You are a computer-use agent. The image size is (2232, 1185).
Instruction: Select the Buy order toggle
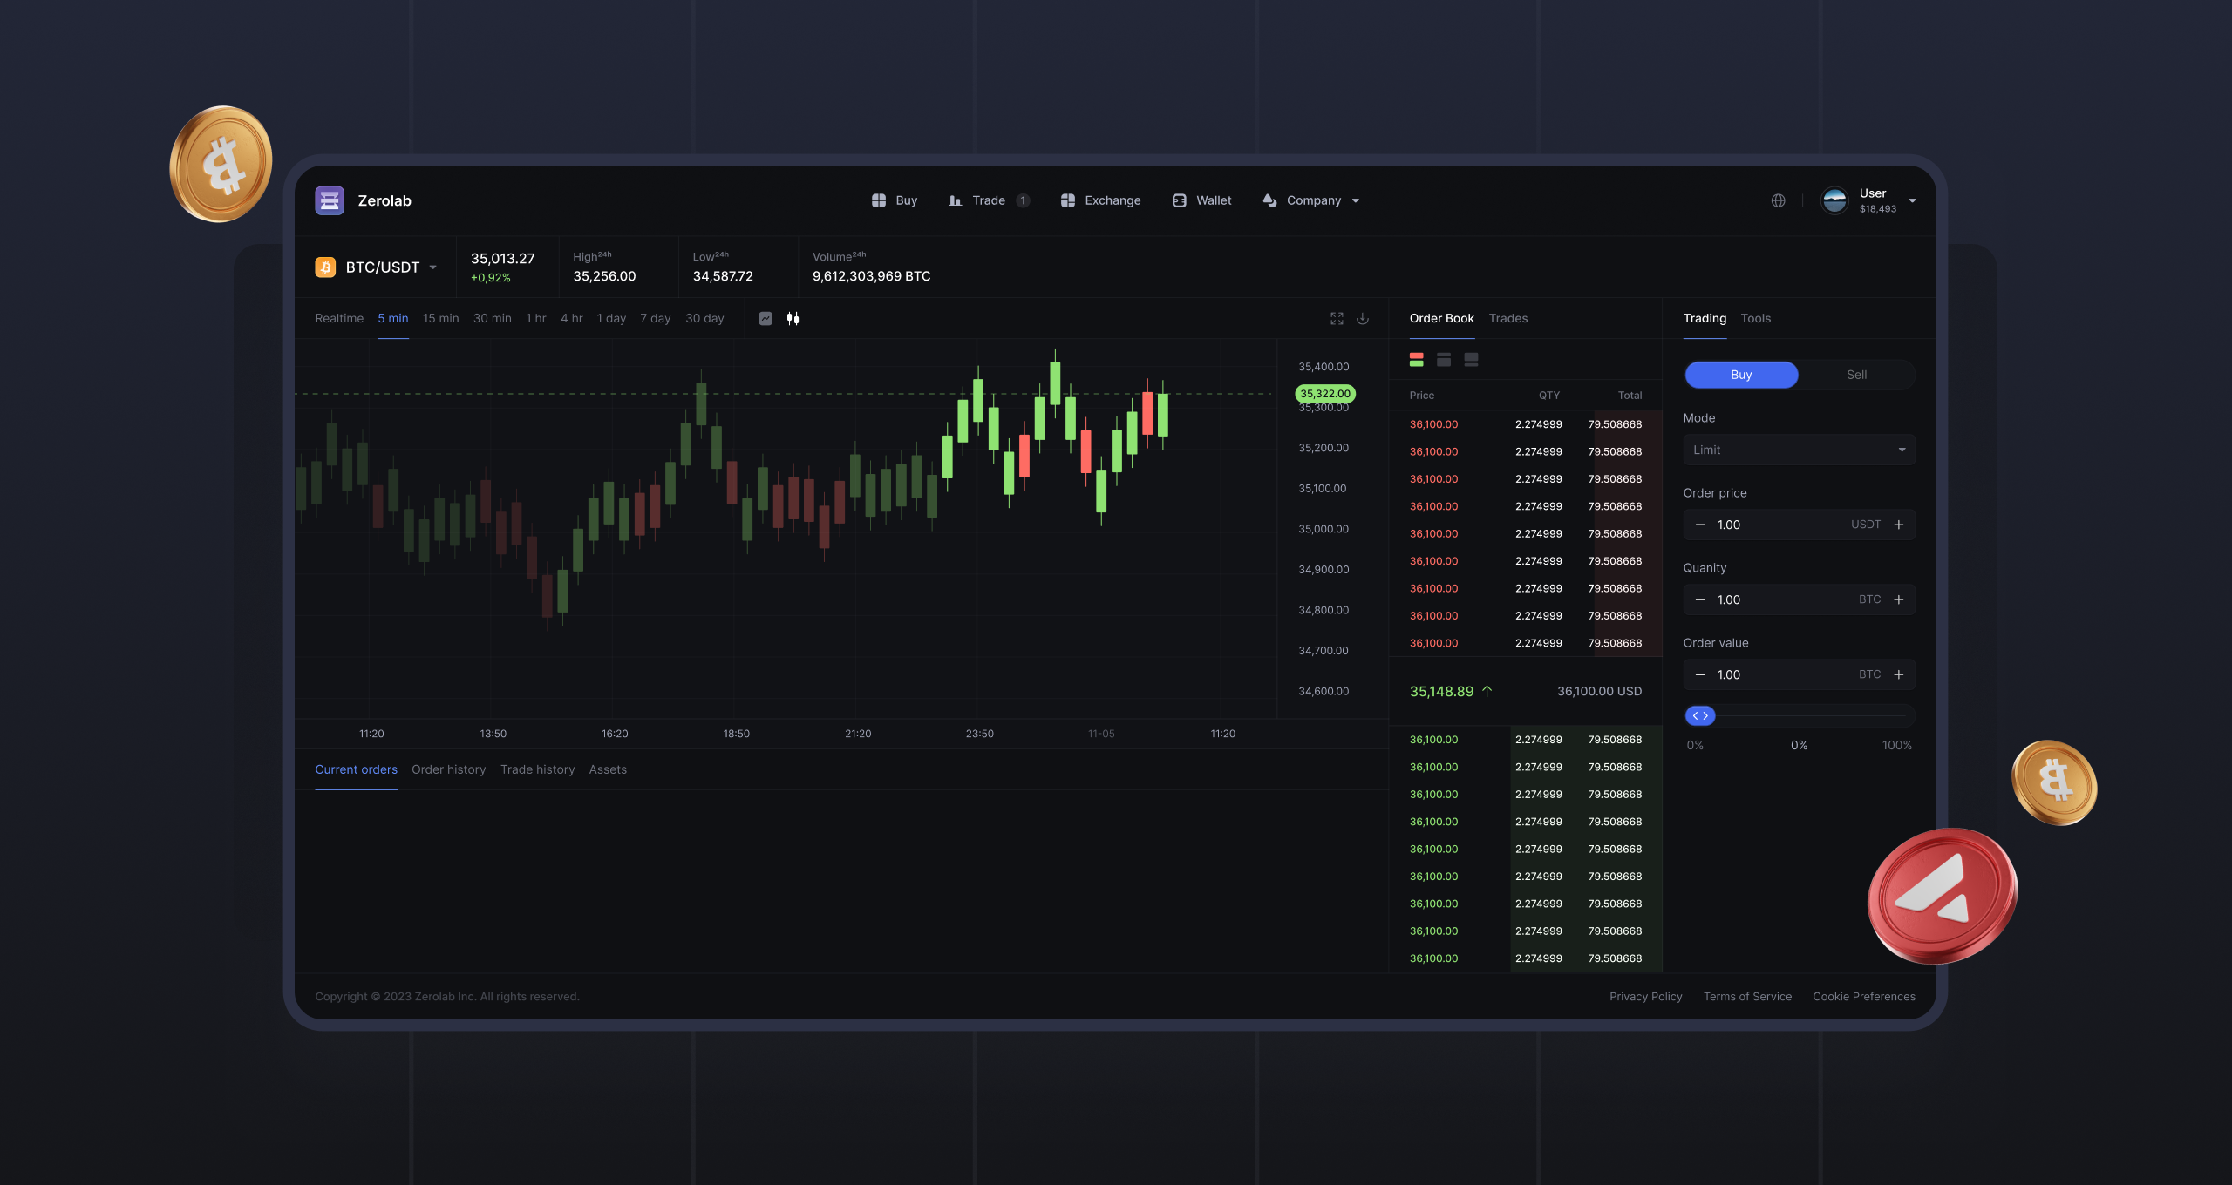tap(1740, 375)
